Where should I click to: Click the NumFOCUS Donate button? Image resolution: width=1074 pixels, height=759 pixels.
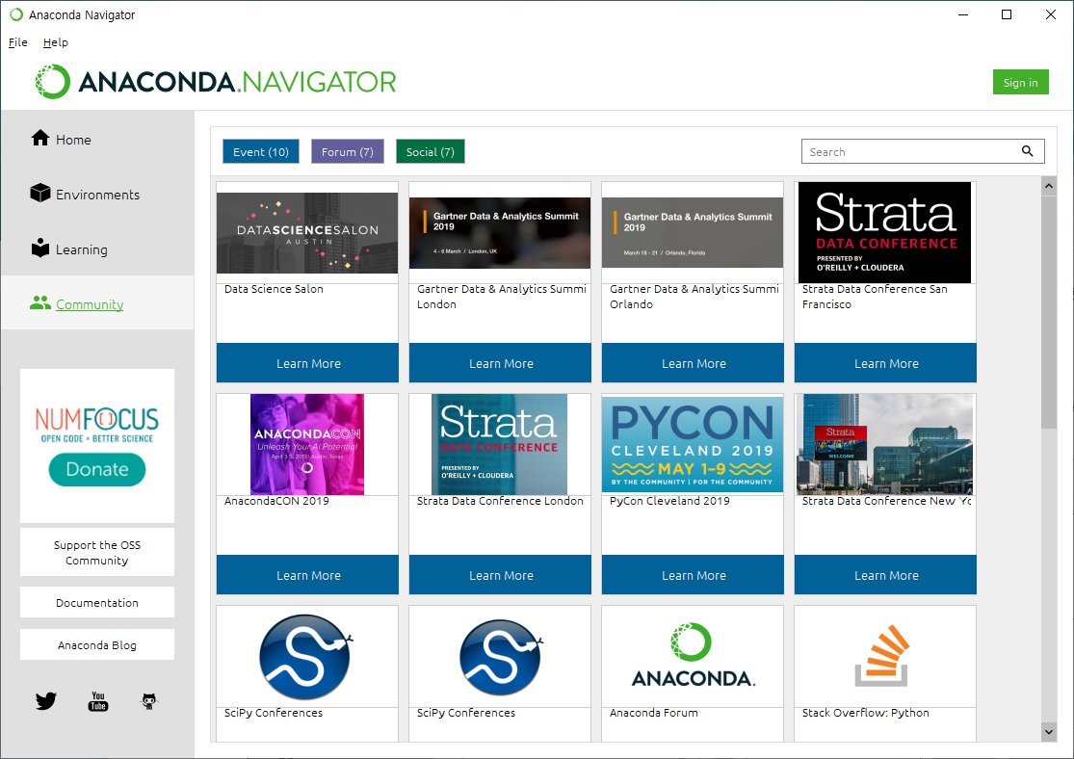pos(97,469)
